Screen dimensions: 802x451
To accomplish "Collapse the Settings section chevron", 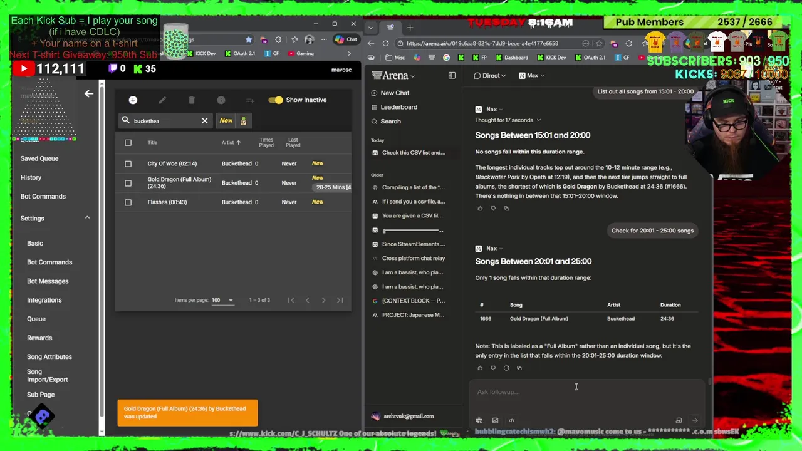I will [x=87, y=218].
